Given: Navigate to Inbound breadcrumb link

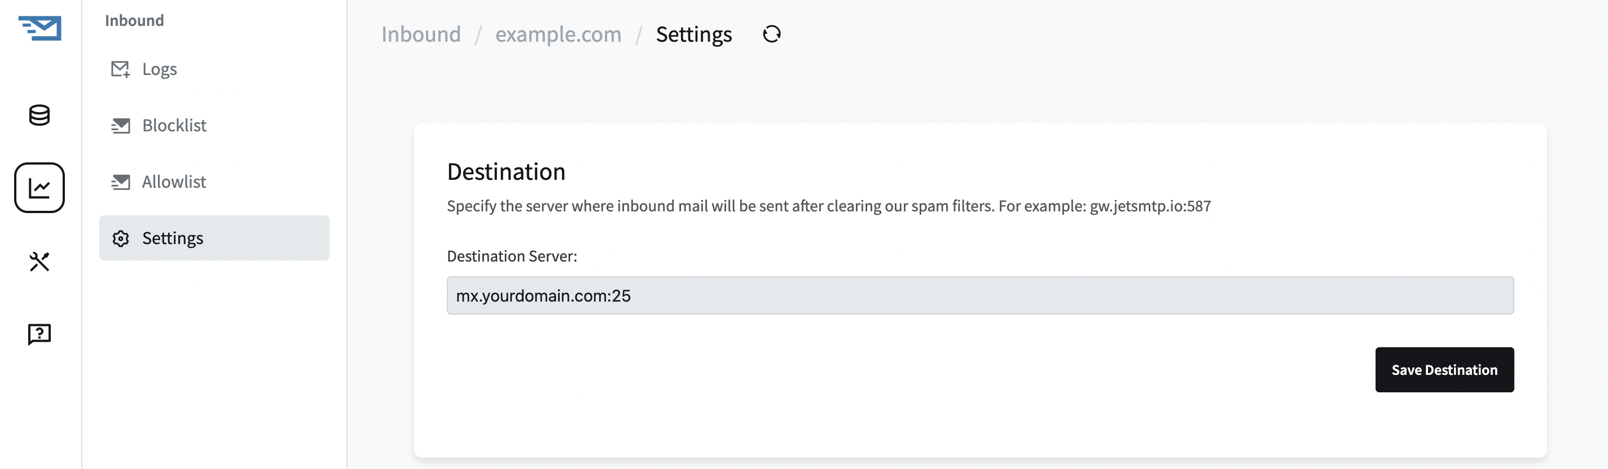Looking at the screenshot, I should [x=421, y=34].
